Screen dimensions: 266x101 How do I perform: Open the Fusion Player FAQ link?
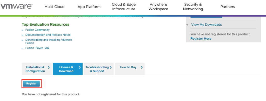click(37, 48)
